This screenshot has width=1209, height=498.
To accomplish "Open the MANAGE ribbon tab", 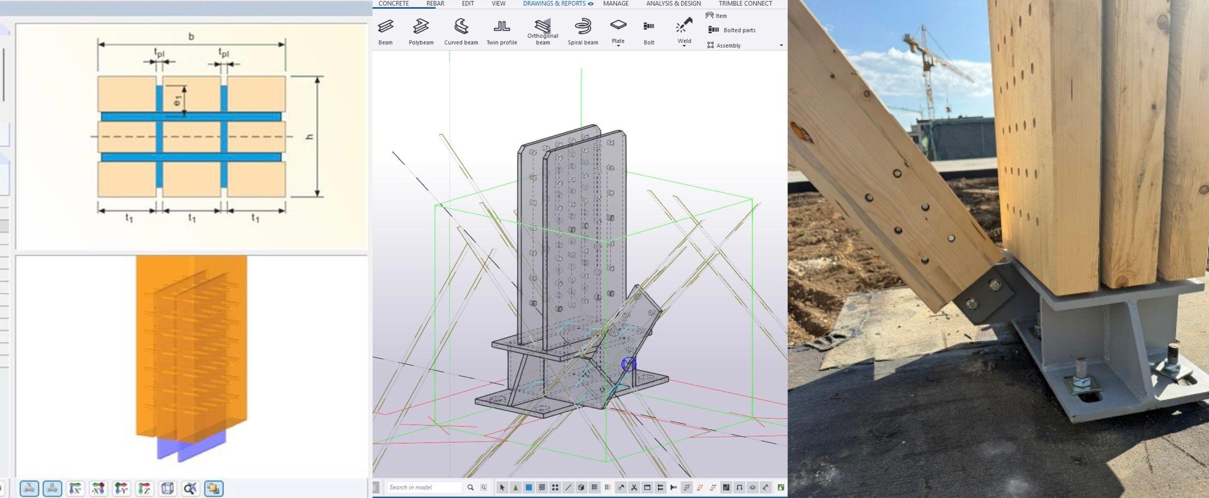I will tap(616, 3).
